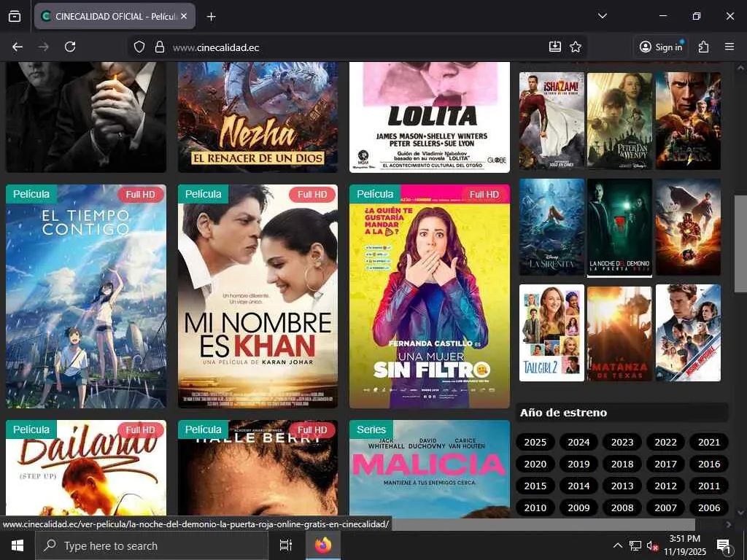
Task: Click the Firefox taskbar icon
Action: [322, 545]
